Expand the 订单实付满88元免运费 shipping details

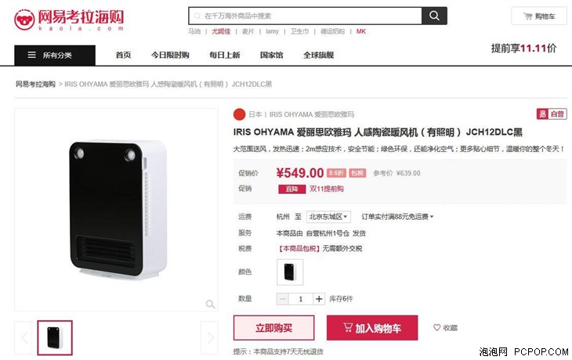pos(397,217)
